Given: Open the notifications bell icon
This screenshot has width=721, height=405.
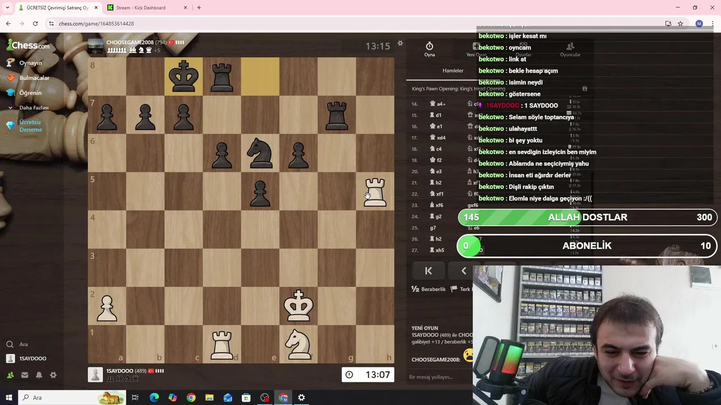Looking at the screenshot, I should tap(39, 375).
